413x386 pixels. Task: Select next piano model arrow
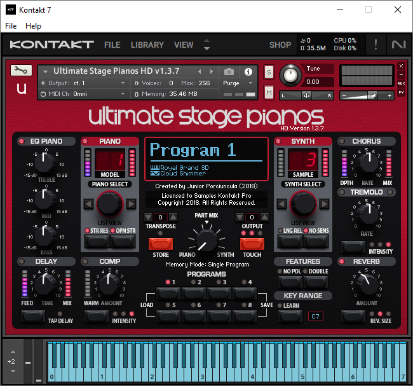click(x=131, y=203)
